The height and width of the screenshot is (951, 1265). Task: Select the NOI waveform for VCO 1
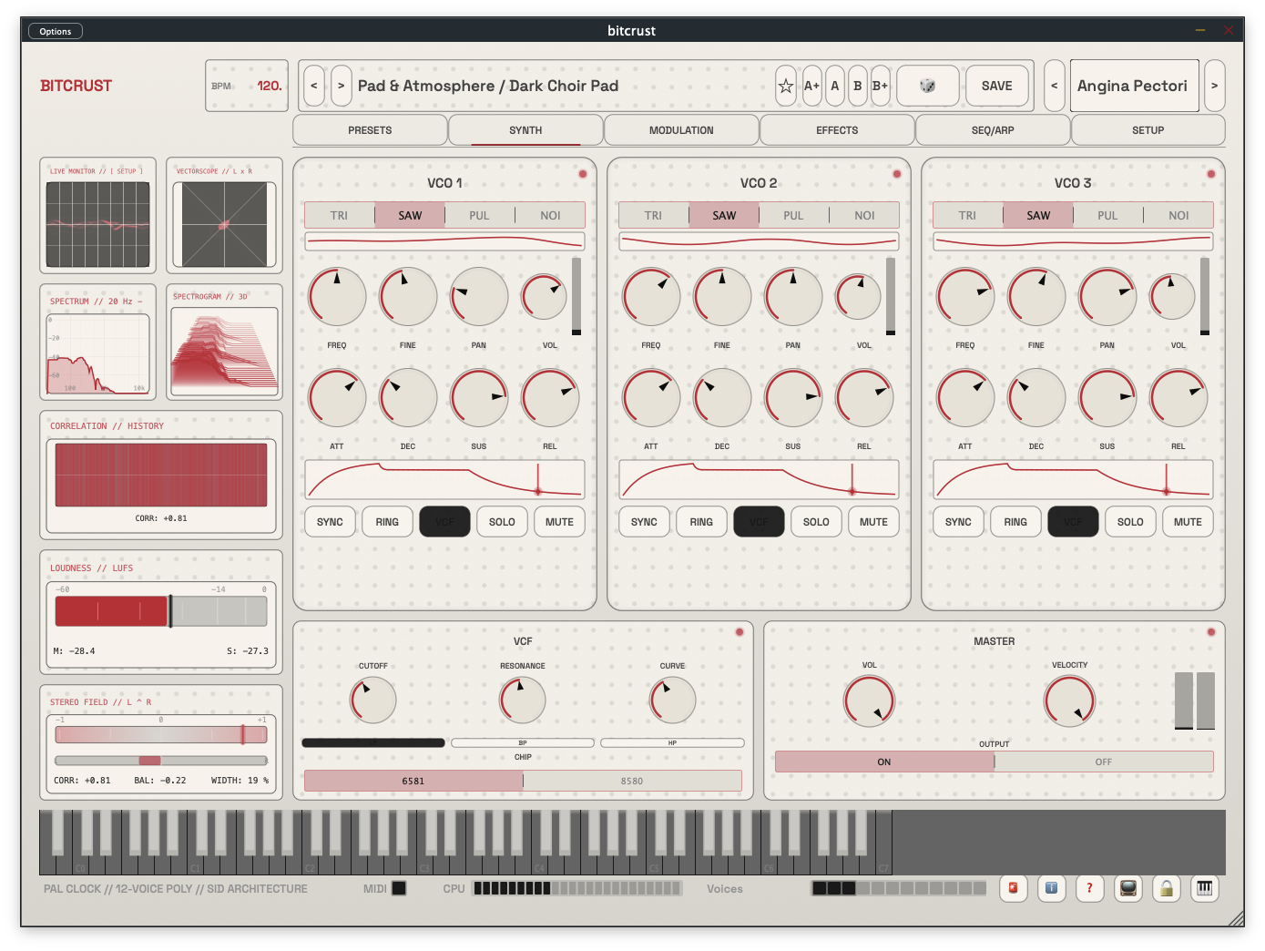coord(550,216)
